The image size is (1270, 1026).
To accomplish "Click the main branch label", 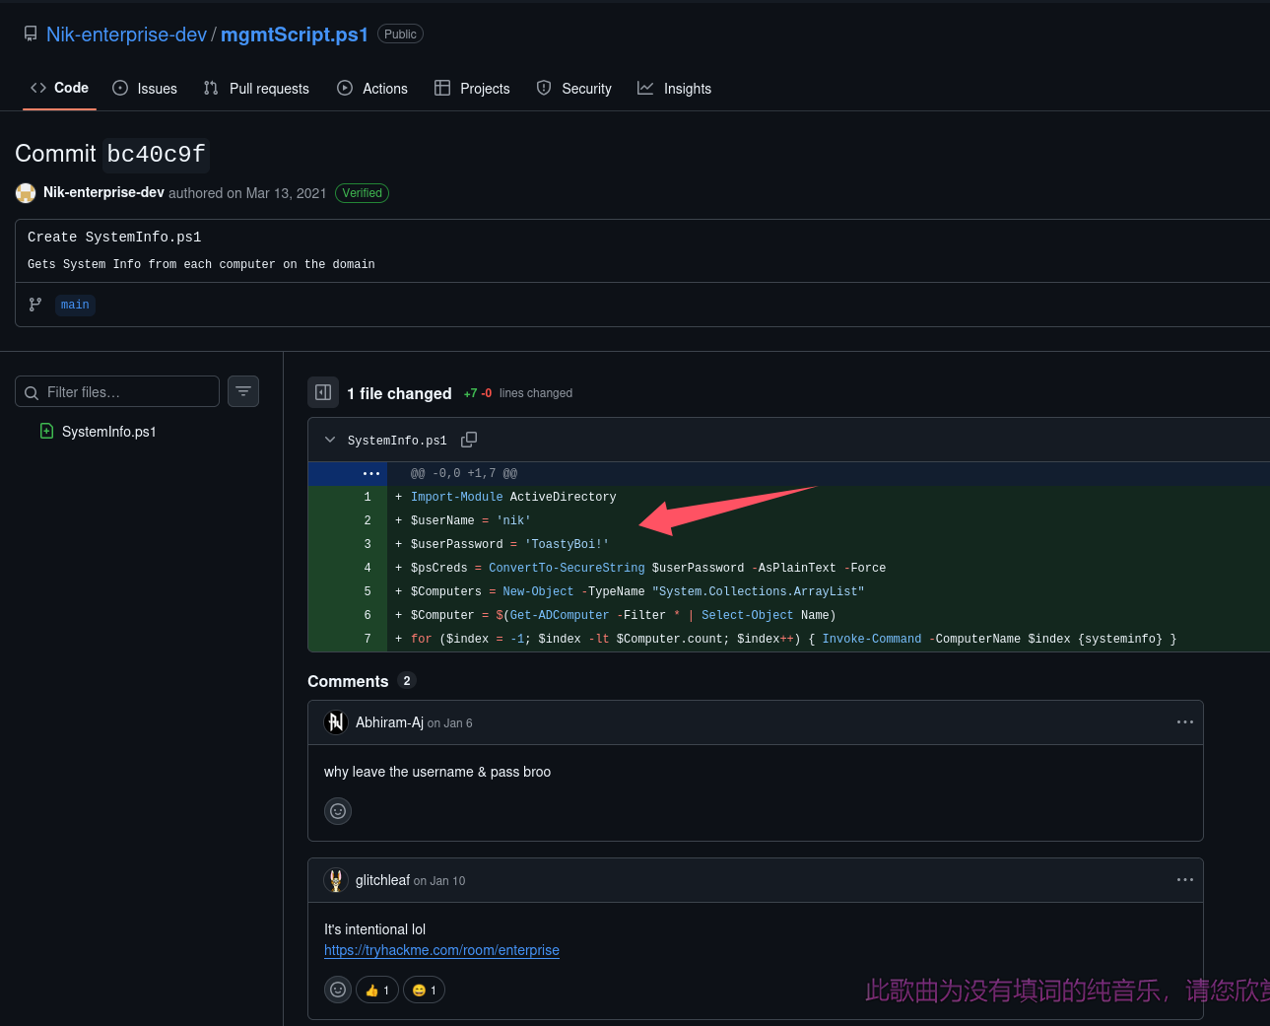I will point(75,305).
